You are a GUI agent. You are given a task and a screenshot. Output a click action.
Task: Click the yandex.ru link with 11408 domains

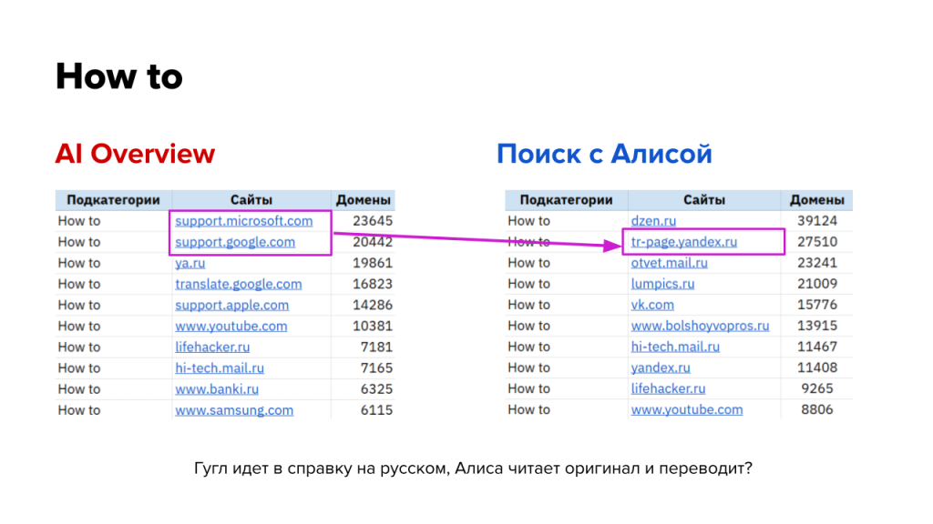click(660, 368)
